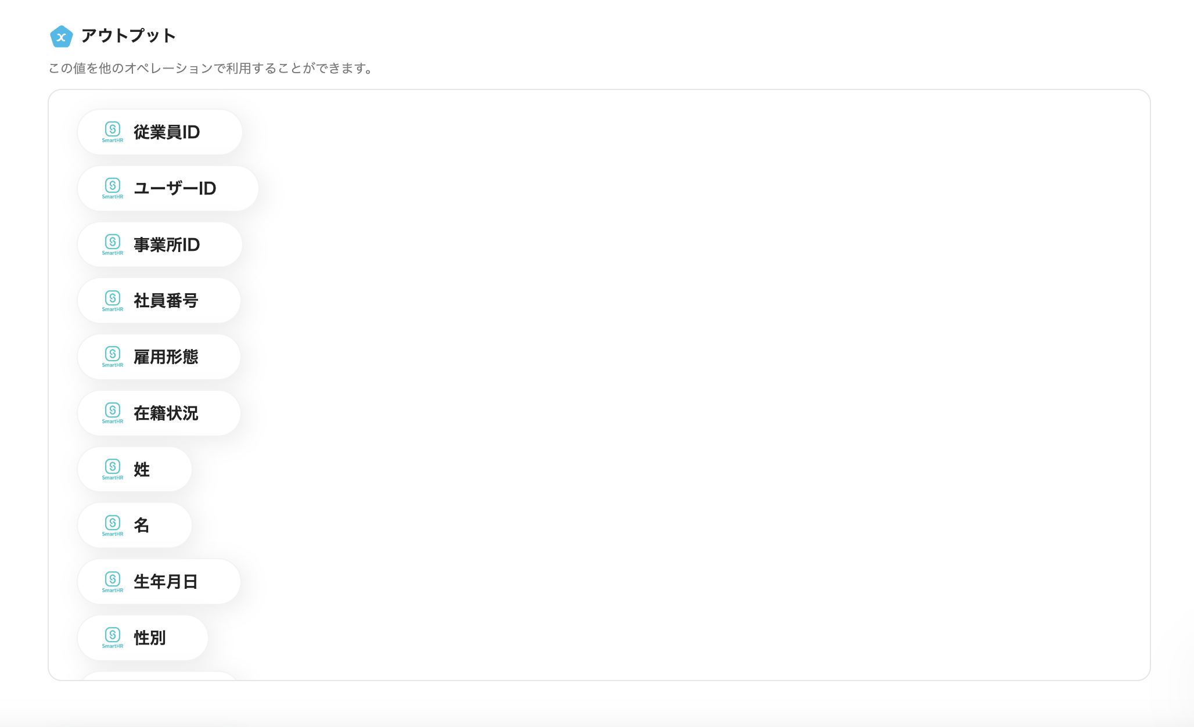Click the SmartHR icon next to 生年月日
Viewport: 1194px width, 727px height.
tap(113, 581)
